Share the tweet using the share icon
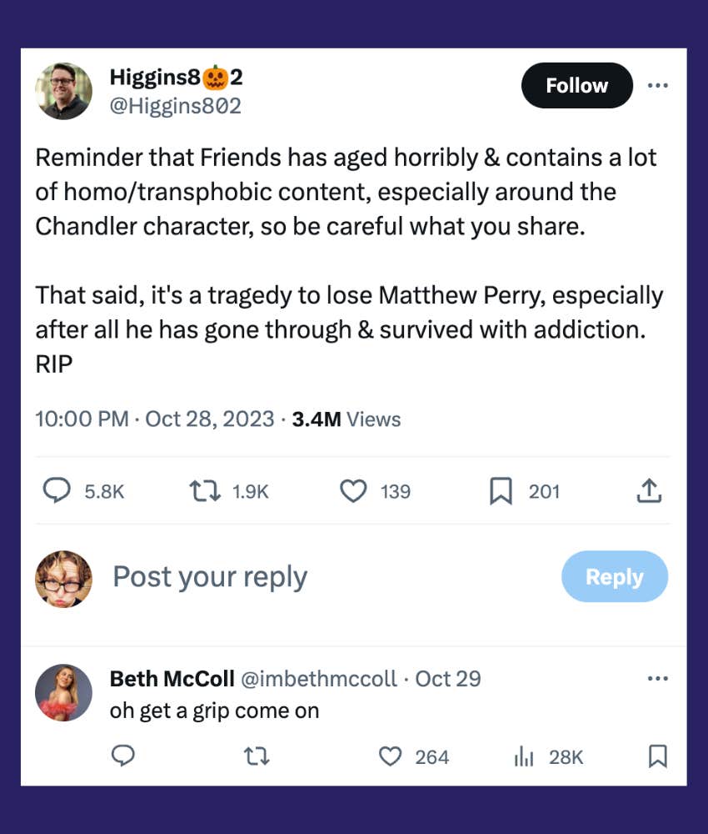The height and width of the screenshot is (834, 708). [x=650, y=491]
